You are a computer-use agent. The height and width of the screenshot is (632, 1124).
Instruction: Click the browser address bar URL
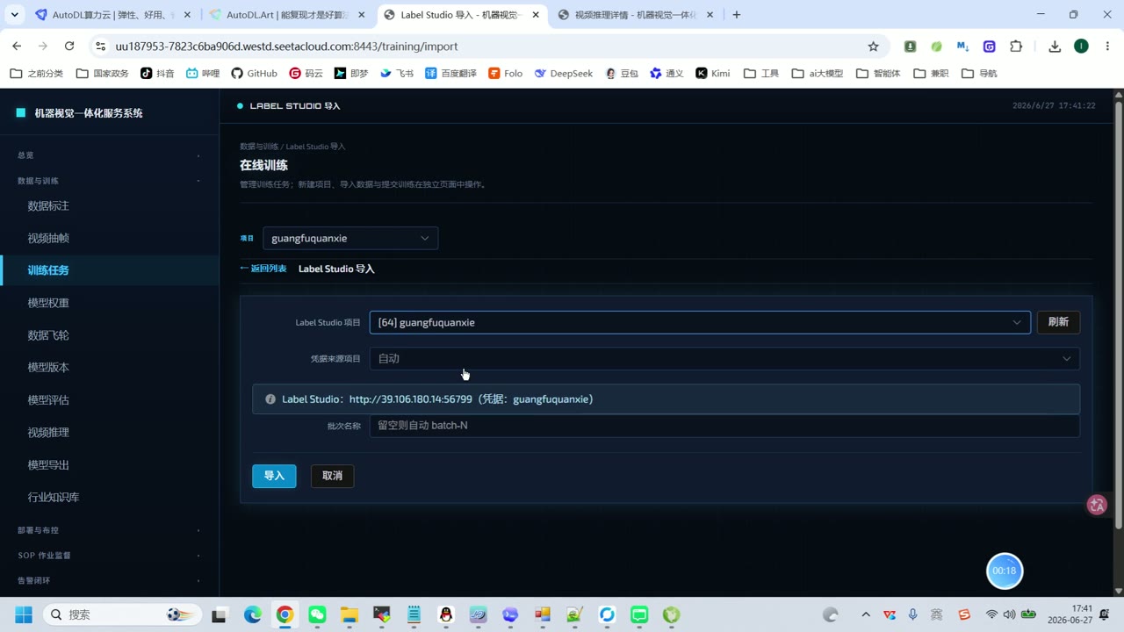tap(286, 47)
